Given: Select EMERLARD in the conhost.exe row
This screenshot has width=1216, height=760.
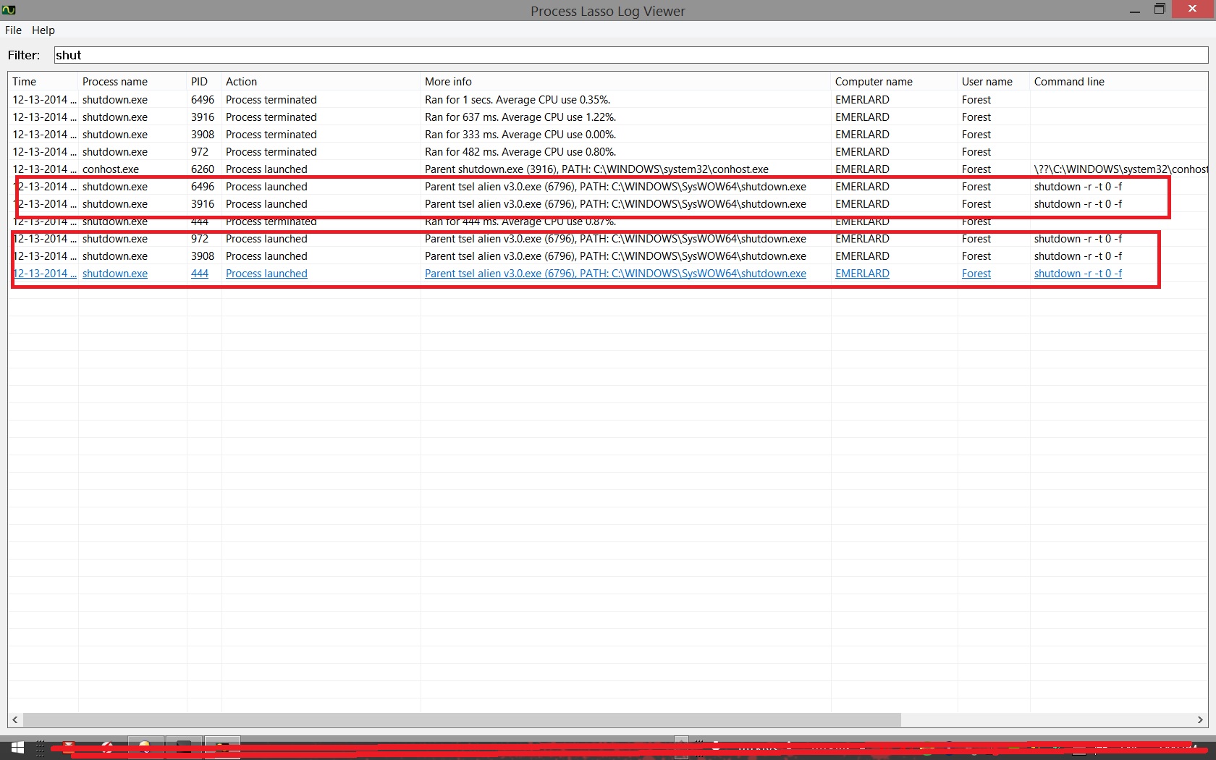Looking at the screenshot, I should click(x=862, y=169).
